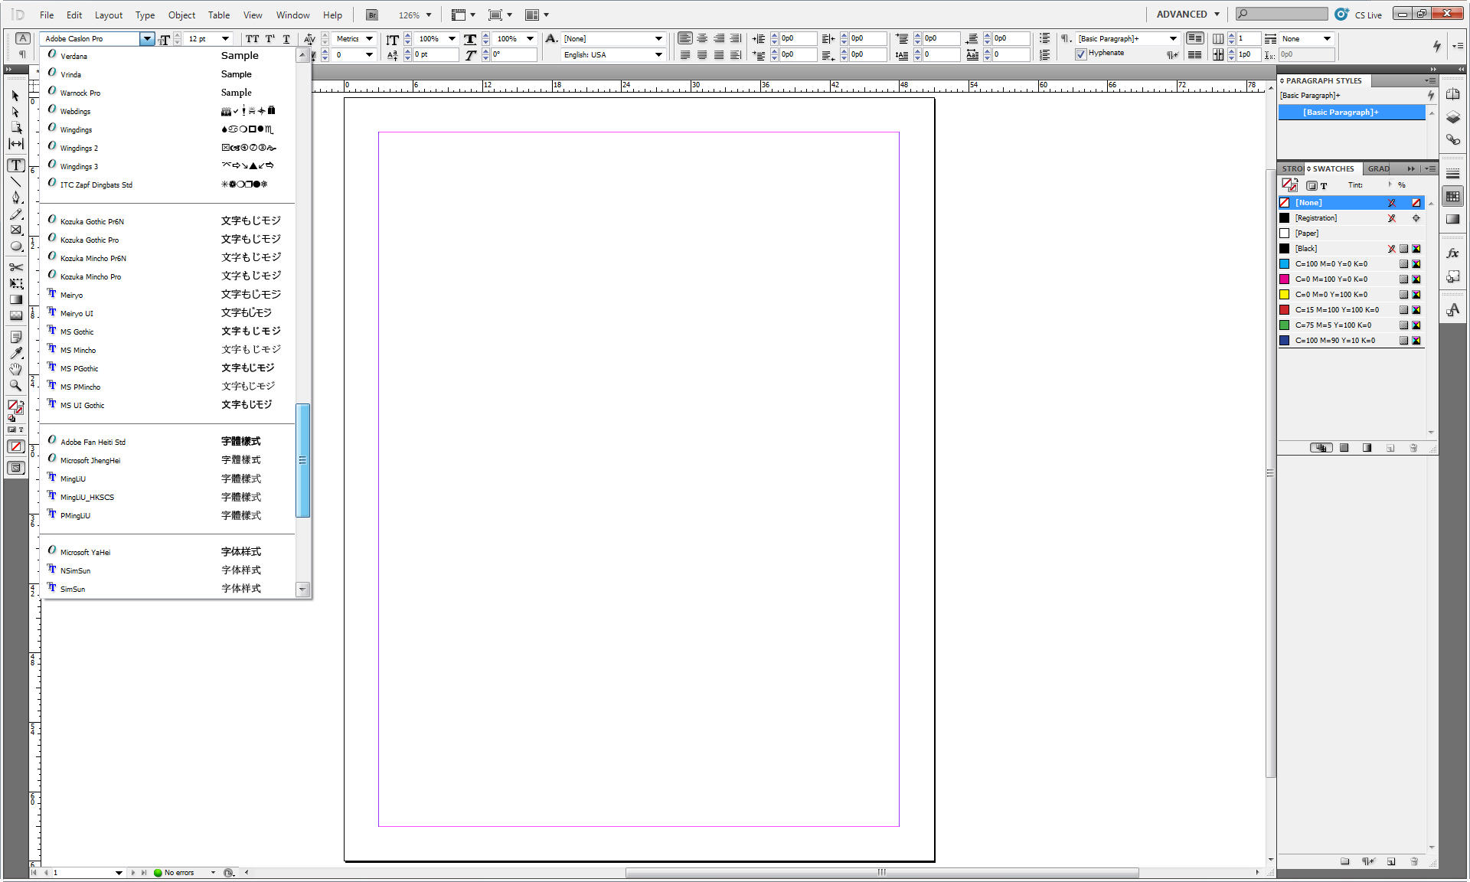Choose Microsoft YaHei font
Screen dimensions: 1470x882
coord(167,551)
